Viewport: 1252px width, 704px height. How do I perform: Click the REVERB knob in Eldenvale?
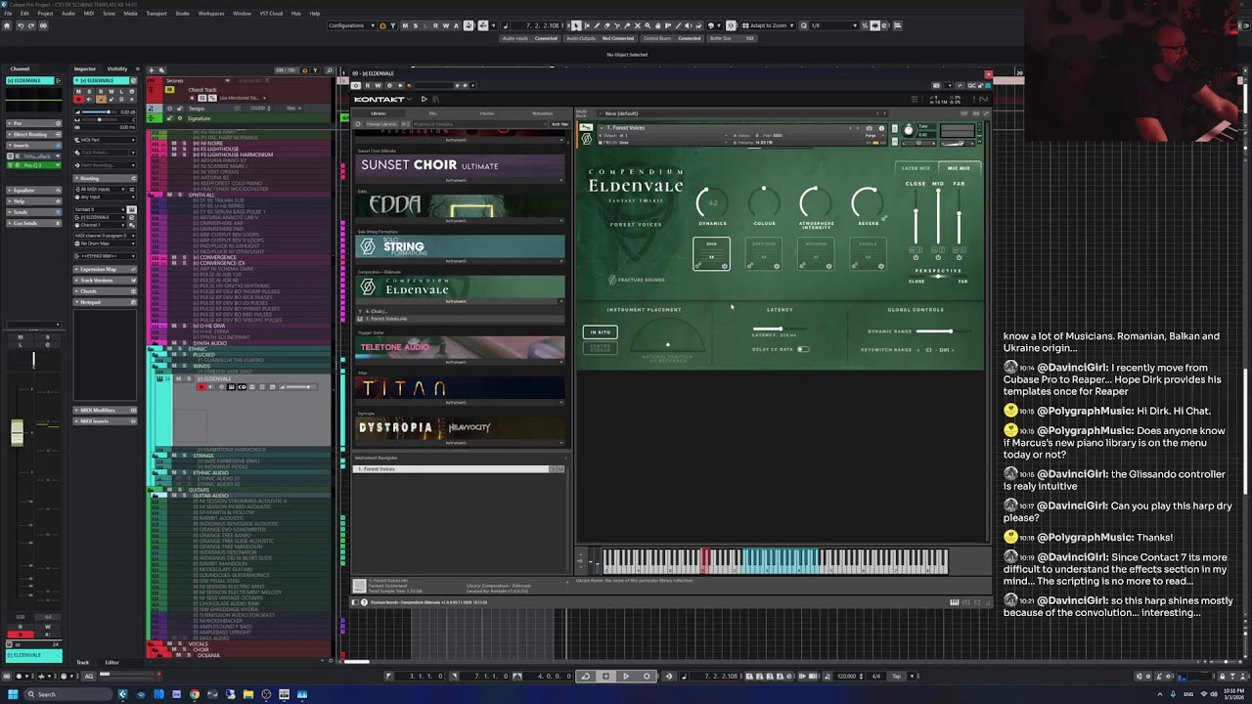[x=868, y=203]
